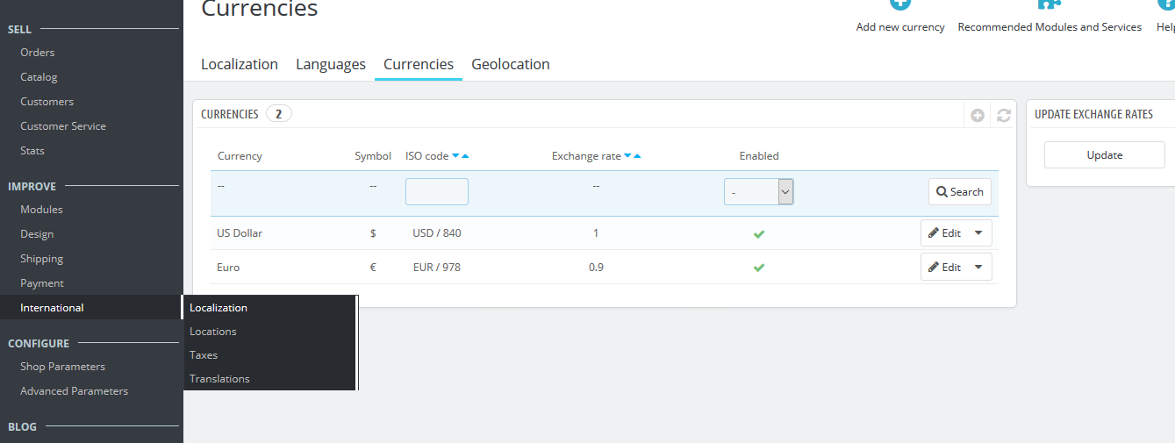
Task: Expand the Euro Edit dropdown arrow
Action: tap(978, 268)
